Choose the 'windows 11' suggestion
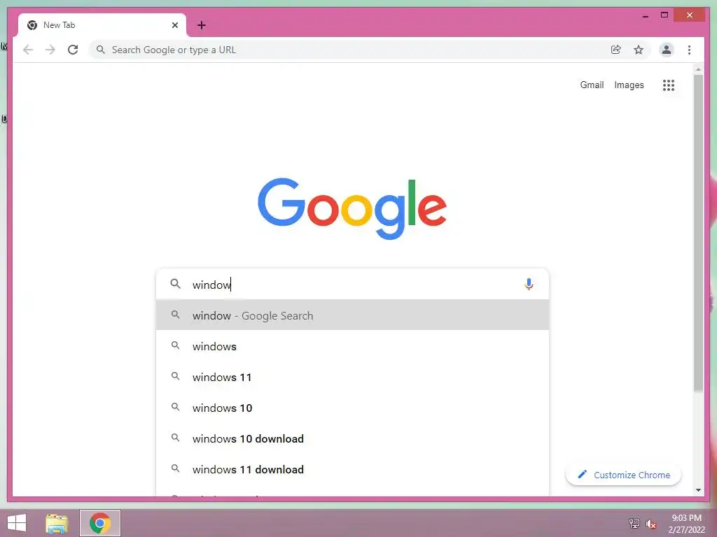Screen dimensions: 717x537 [x=352, y=377]
